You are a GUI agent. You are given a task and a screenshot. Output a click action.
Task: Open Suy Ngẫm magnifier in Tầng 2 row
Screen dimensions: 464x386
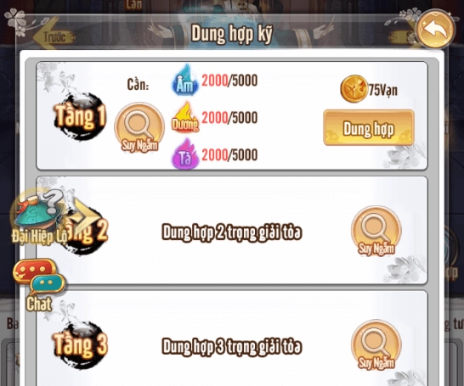point(376,231)
